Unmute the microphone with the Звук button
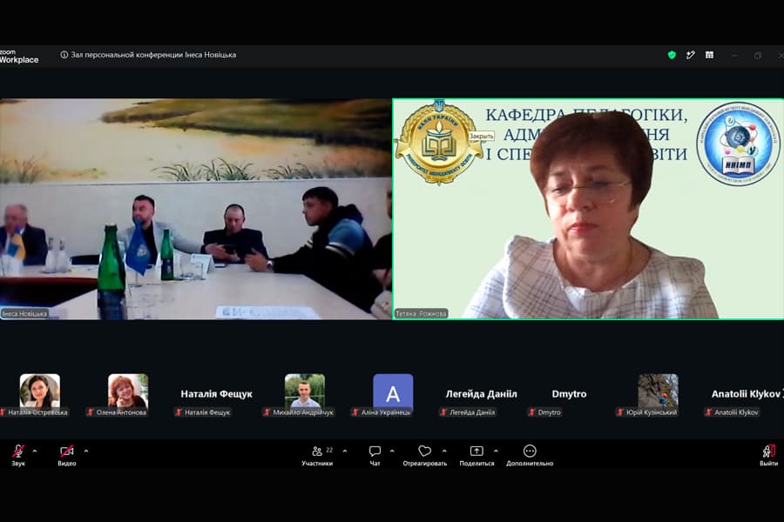 coord(18,454)
